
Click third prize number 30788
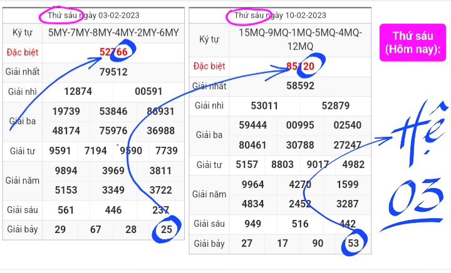coord(300,144)
